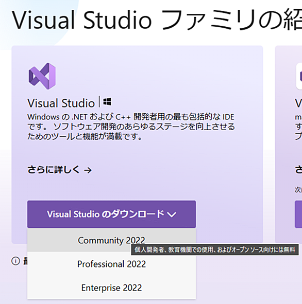Click the purple Visual Studio logo
Viewport: 302px width, 304px height.
click(42, 76)
